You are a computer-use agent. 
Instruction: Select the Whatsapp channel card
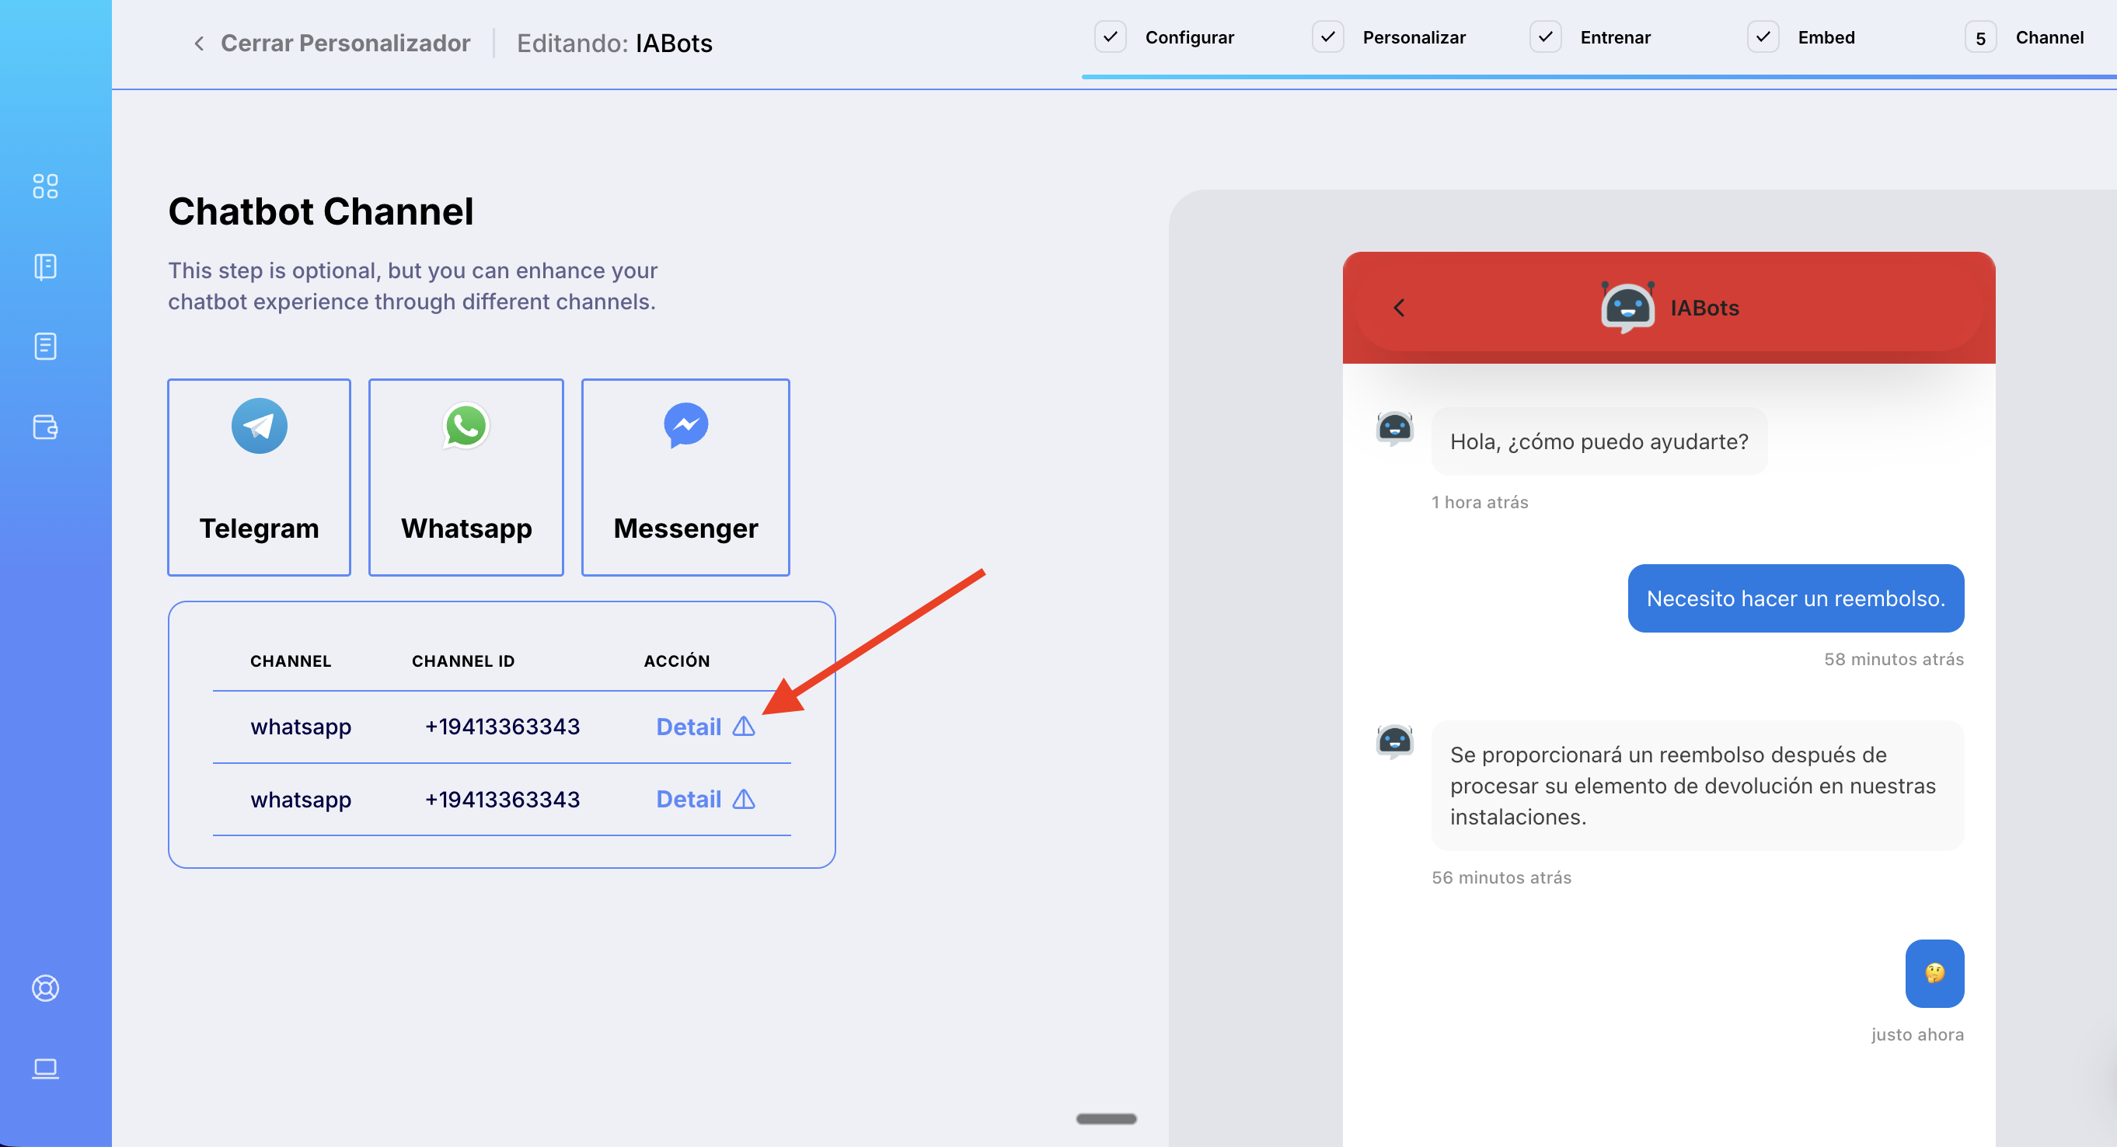(466, 476)
